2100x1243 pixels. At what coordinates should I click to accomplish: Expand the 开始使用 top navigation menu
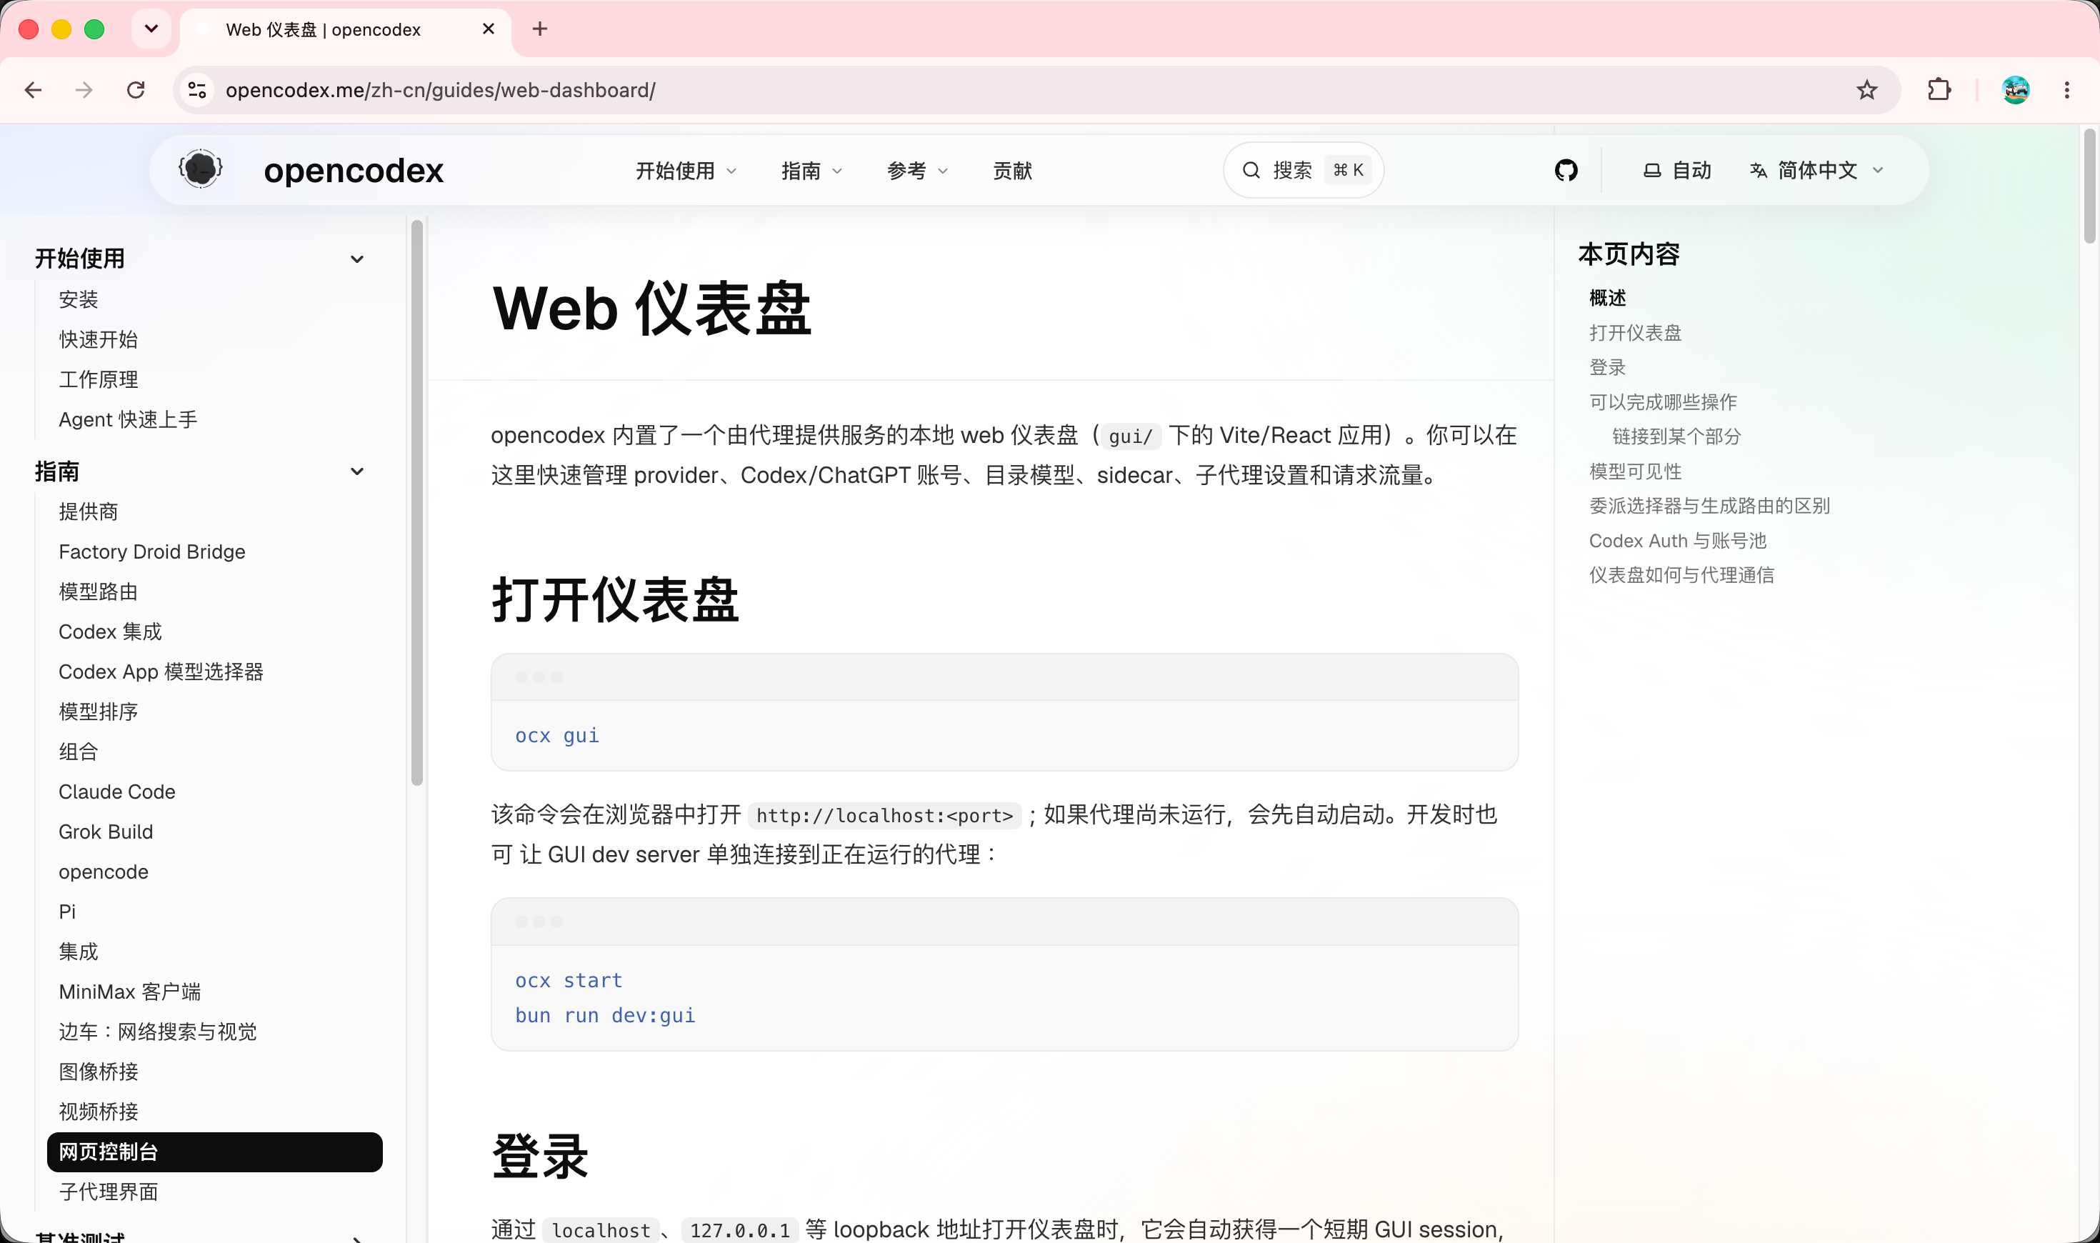pos(686,170)
